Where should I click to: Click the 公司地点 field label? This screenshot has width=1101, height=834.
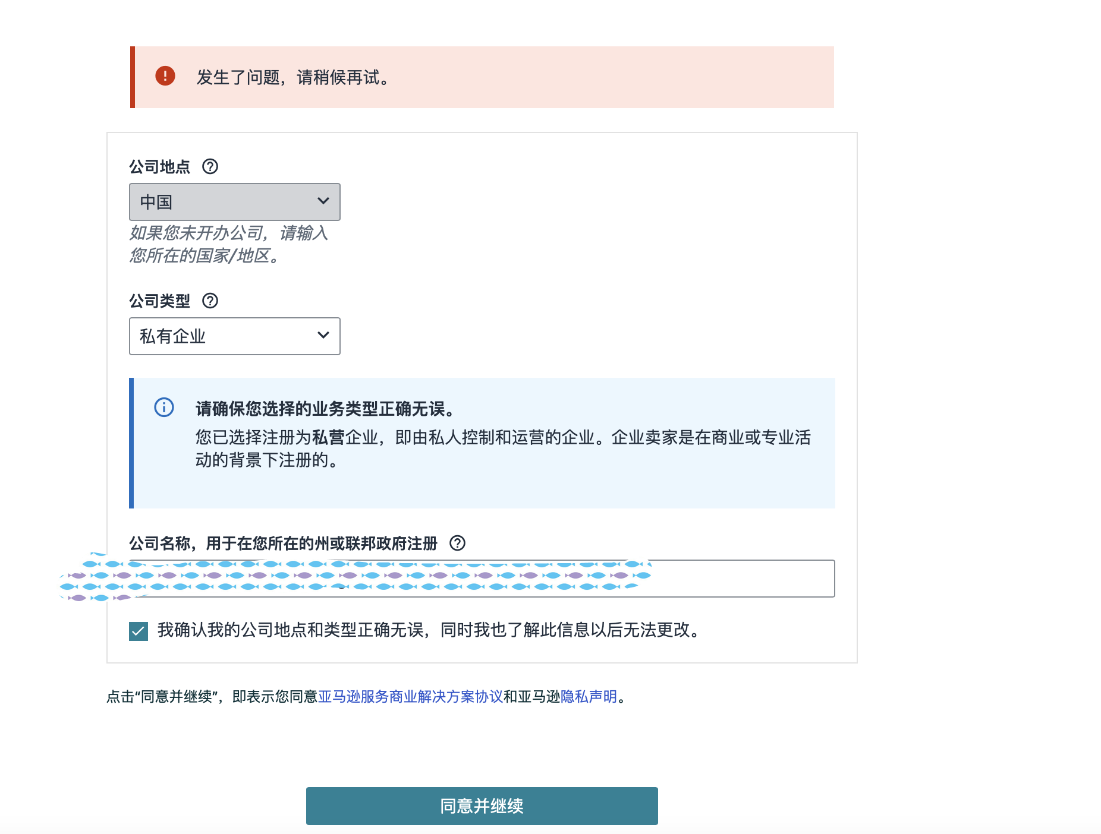point(159,167)
